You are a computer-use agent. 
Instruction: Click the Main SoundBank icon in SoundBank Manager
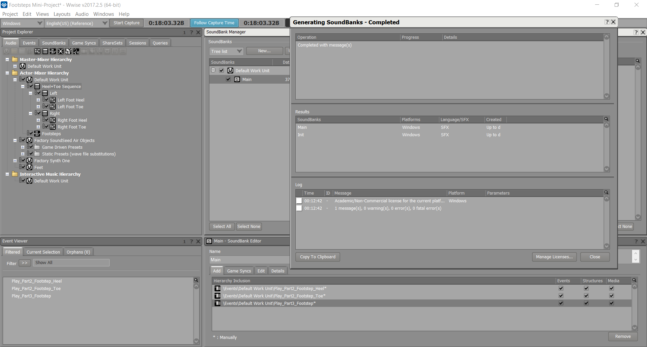tap(237, 79)
